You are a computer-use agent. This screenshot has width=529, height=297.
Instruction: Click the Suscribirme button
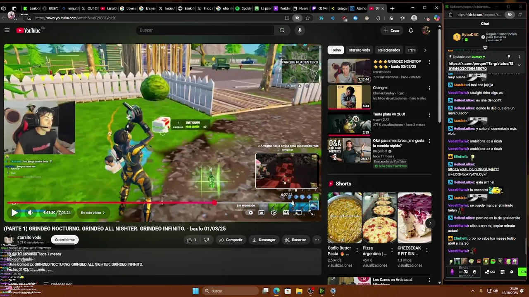pos(65,240)
